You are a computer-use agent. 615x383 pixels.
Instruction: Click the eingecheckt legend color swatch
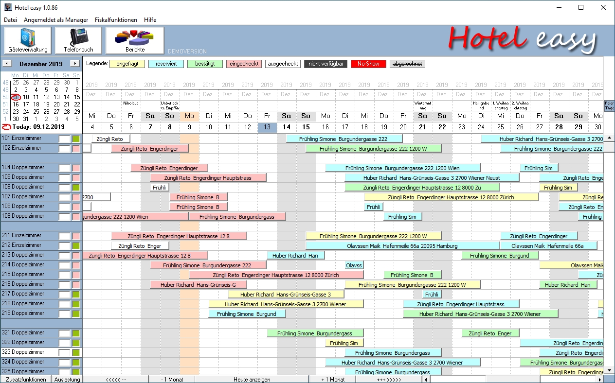(244, 64)
